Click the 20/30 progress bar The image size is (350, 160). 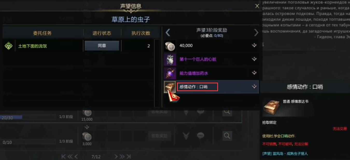pyautogui.click(x=28, y=117)
